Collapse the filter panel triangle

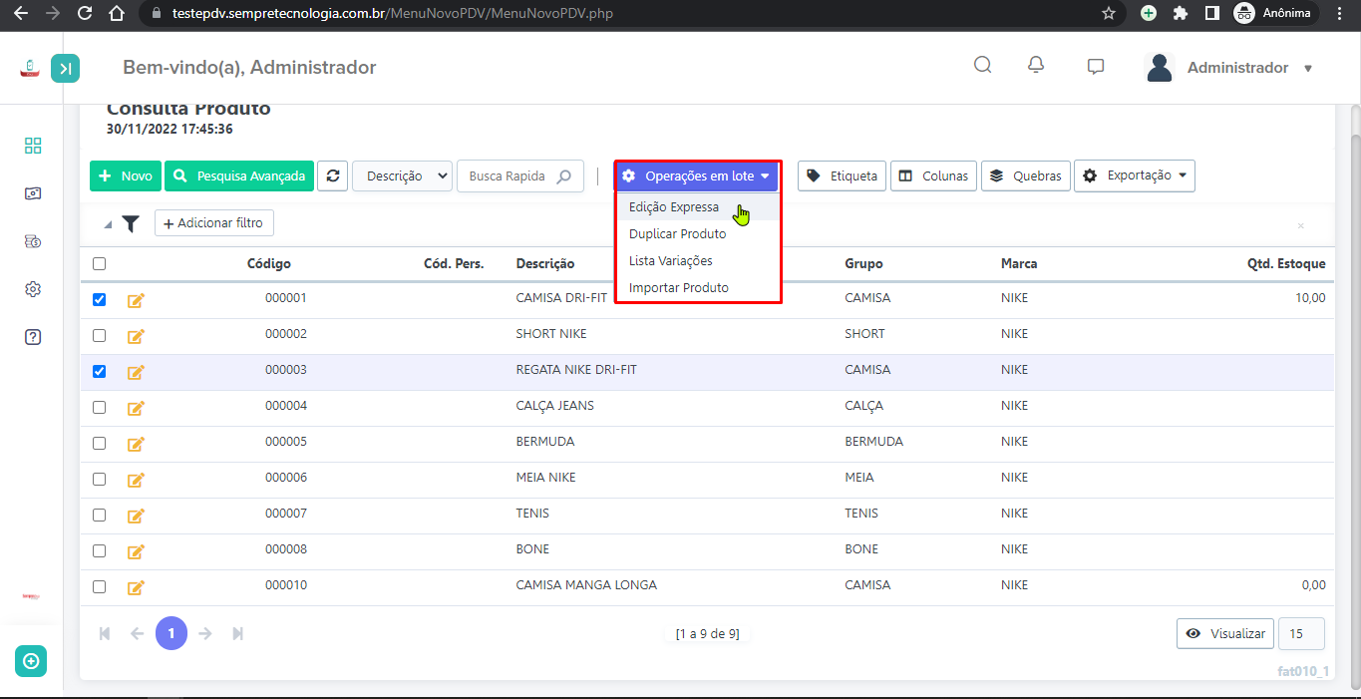coord(108,225)
